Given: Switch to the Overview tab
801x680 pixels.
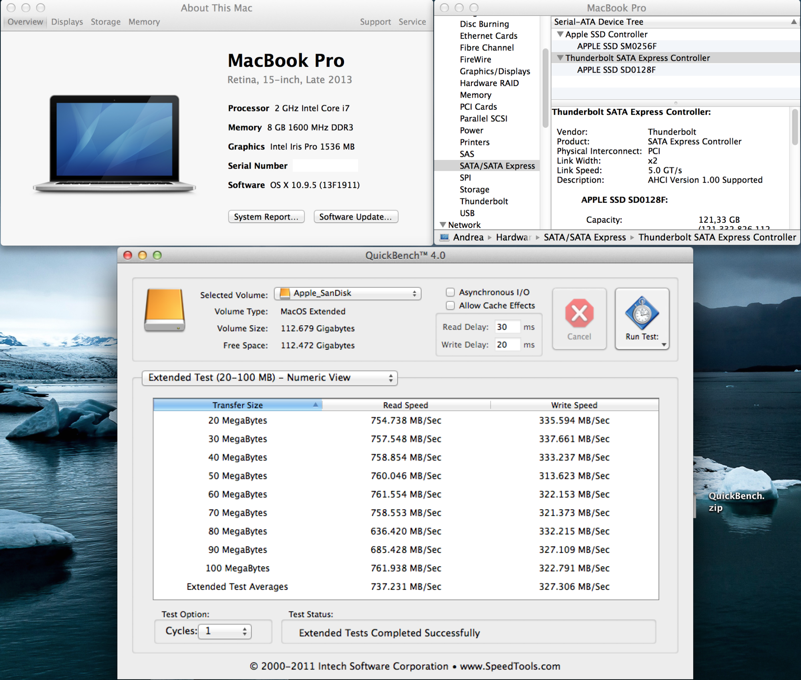Looking at the screenshot, I should pos(25,22).
